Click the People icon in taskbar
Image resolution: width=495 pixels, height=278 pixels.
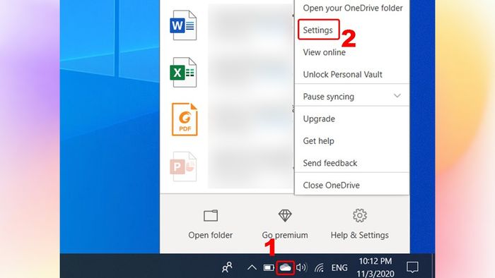click(x=227, y=267)
